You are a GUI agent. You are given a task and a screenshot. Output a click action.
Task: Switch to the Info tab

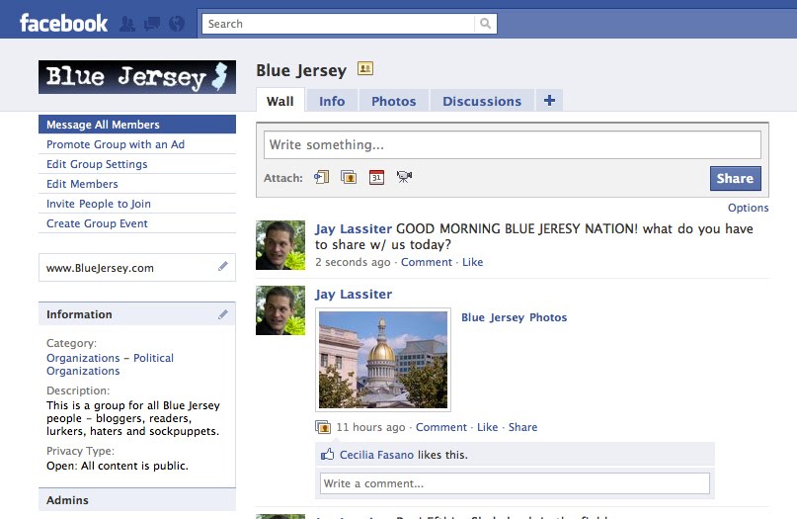tap(332, 101)
